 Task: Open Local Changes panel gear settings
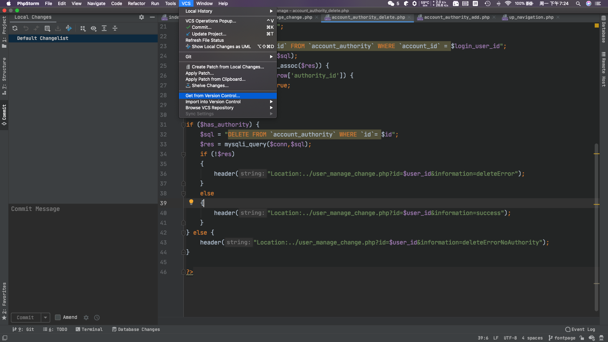click(142, 17)
